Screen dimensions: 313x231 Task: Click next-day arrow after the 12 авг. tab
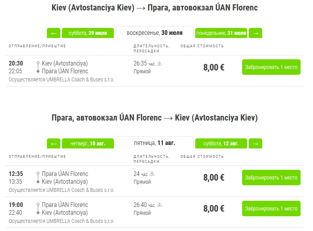tap(255, 143)
